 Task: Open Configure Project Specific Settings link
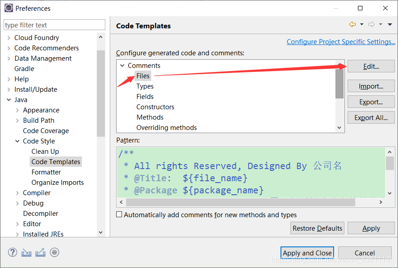pos(341,41)
